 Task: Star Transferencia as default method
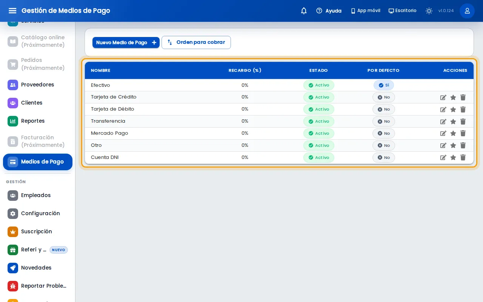[453, 122]
